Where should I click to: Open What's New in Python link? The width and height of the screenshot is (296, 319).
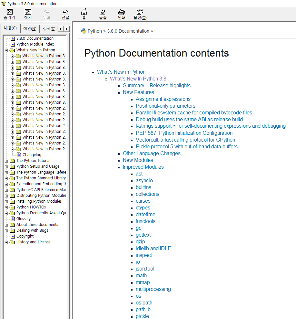click(121, 72)
